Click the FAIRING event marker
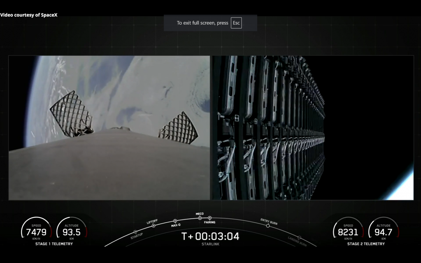The image size is (421, 263). pos(209,218)
